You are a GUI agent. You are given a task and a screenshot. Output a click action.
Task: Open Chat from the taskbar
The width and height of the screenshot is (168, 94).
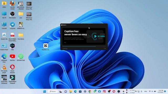[66, 91]
